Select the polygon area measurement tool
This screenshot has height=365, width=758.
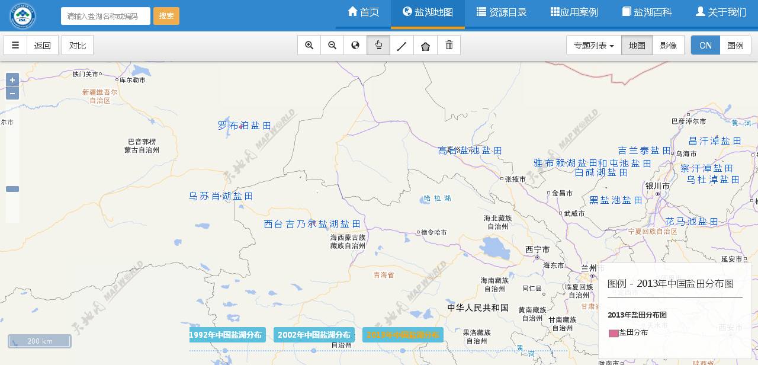tap(425, 45)
